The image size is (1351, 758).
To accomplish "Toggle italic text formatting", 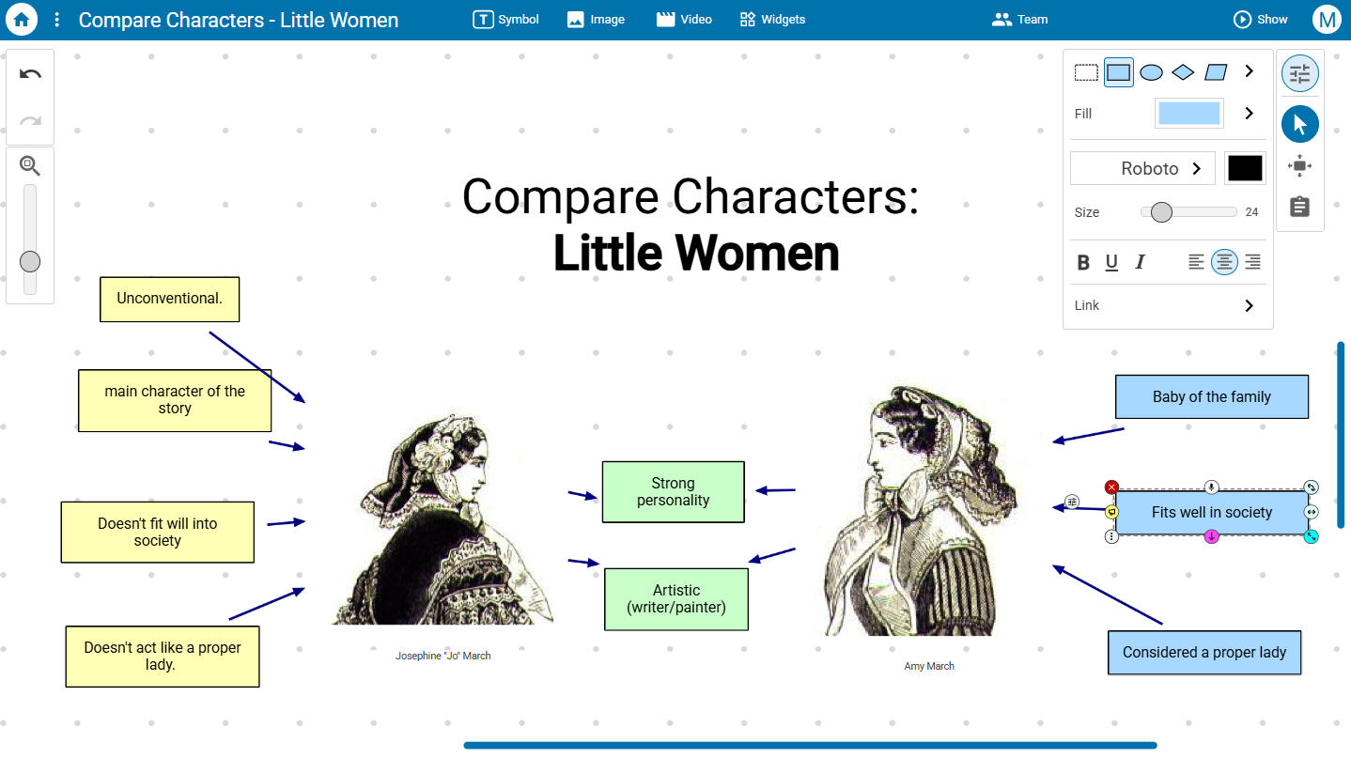I will [x=1140, y=263].
